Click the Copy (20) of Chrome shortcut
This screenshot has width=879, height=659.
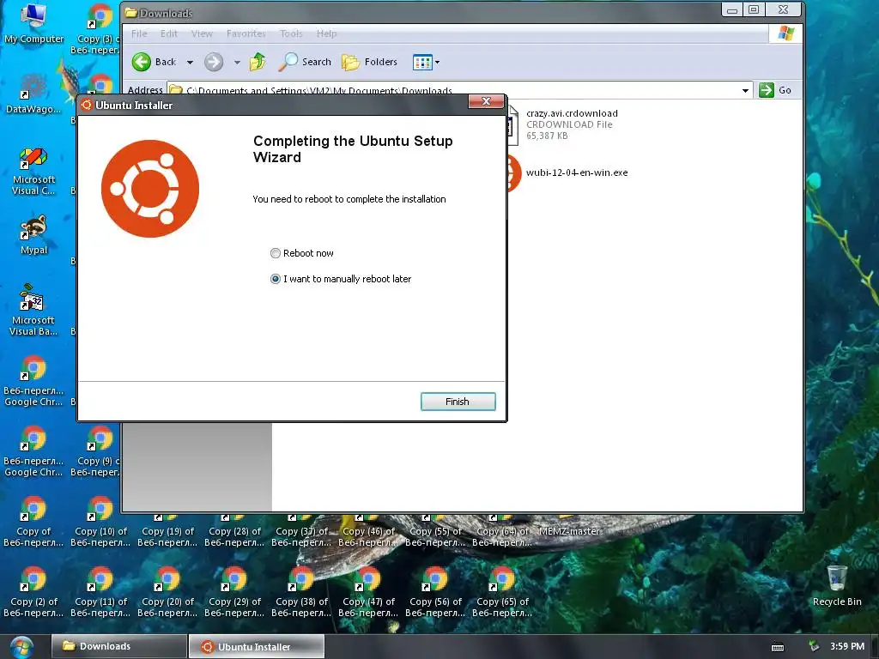[x=167, y=593]
